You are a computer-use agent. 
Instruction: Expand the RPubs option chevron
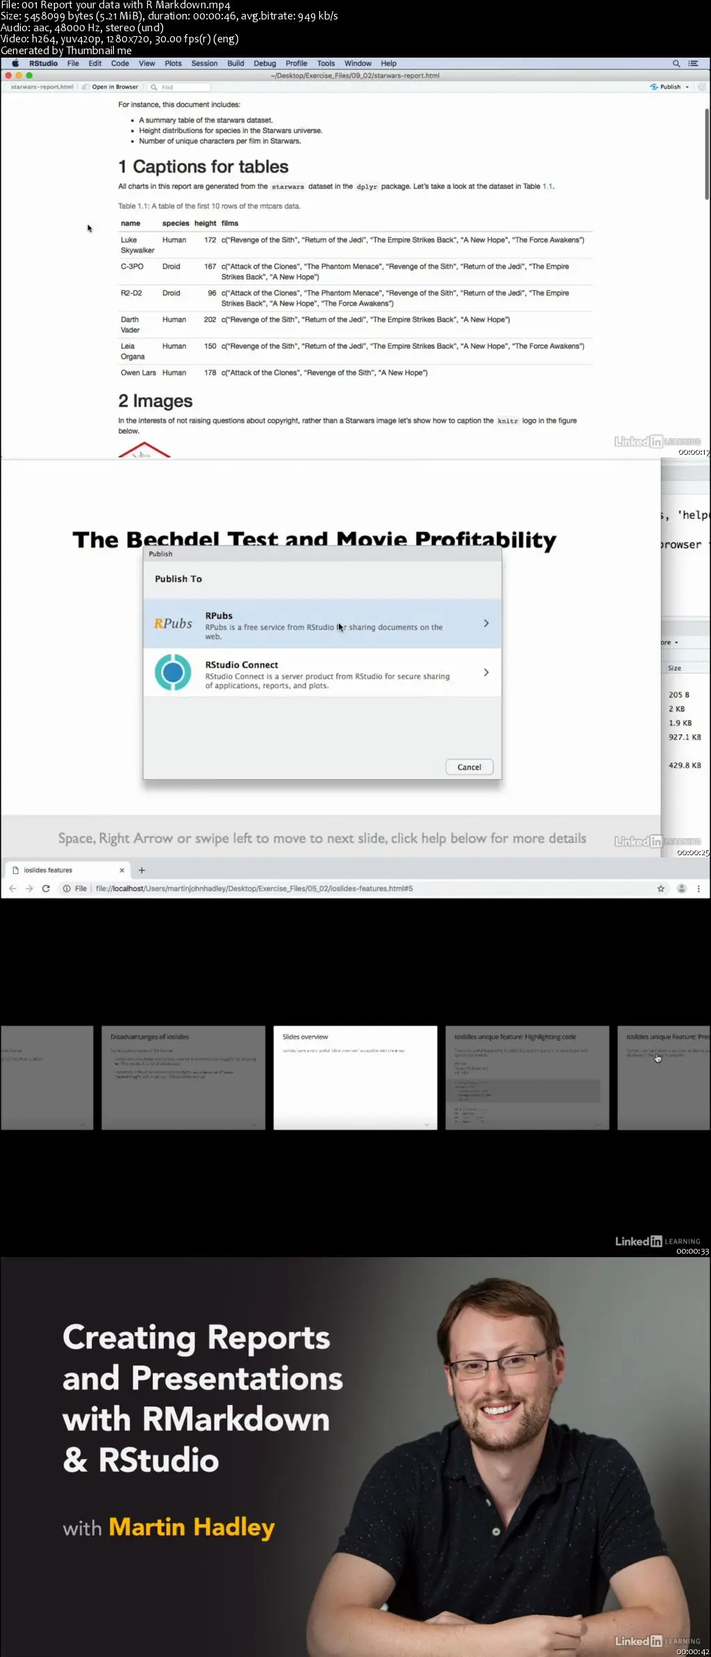(x=486, y=623)
